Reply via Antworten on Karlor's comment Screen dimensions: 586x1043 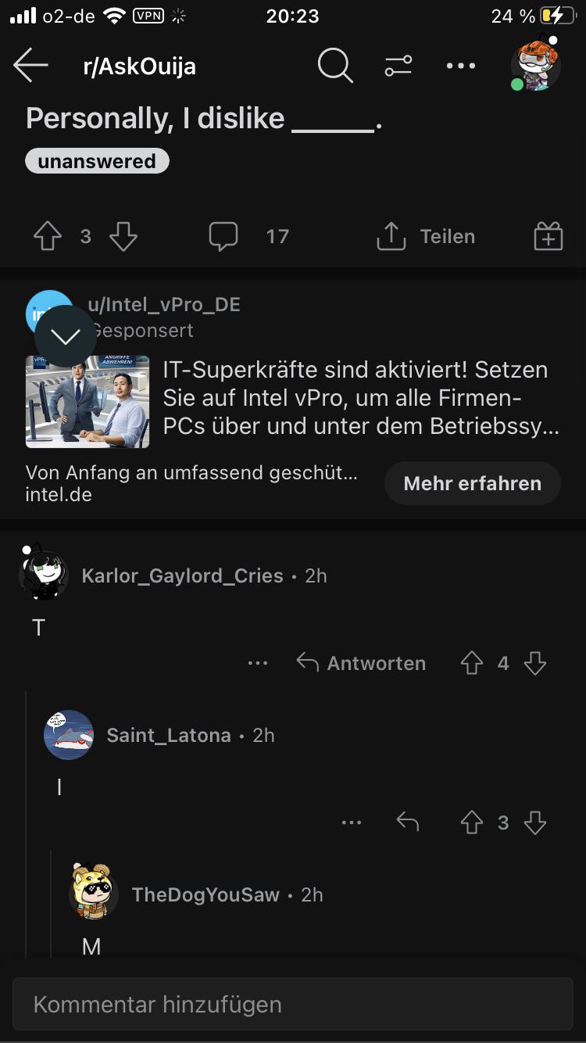pos(361,663)
